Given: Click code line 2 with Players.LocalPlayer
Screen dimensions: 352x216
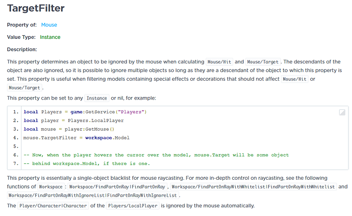Looking at the screenshot, I should tap(73, 121).
